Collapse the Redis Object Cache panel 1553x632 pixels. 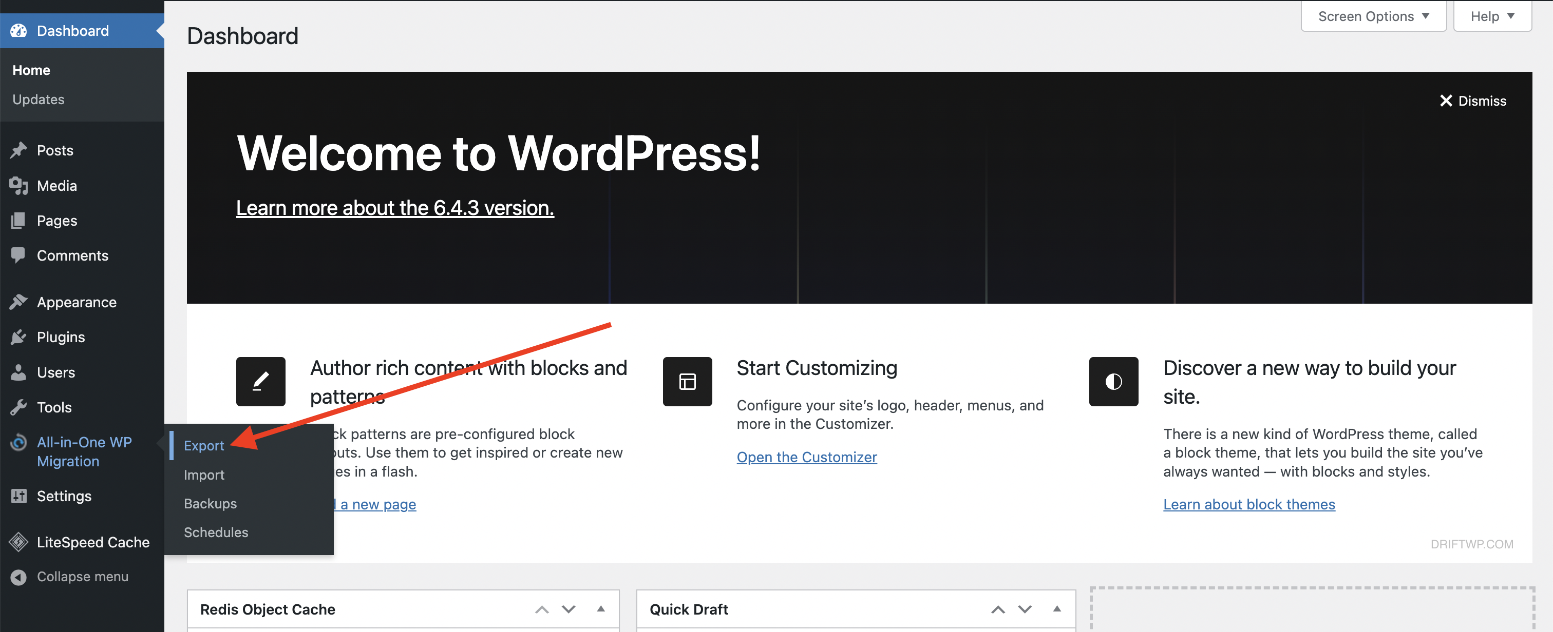pyautogui.click(x=601, y=609)
